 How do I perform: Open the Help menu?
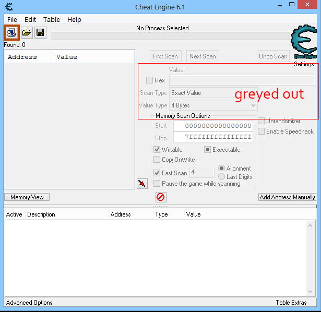(x=74, y=20)
